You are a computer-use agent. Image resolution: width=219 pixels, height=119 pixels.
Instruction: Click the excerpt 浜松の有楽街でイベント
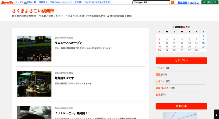(x=73, y=84)
